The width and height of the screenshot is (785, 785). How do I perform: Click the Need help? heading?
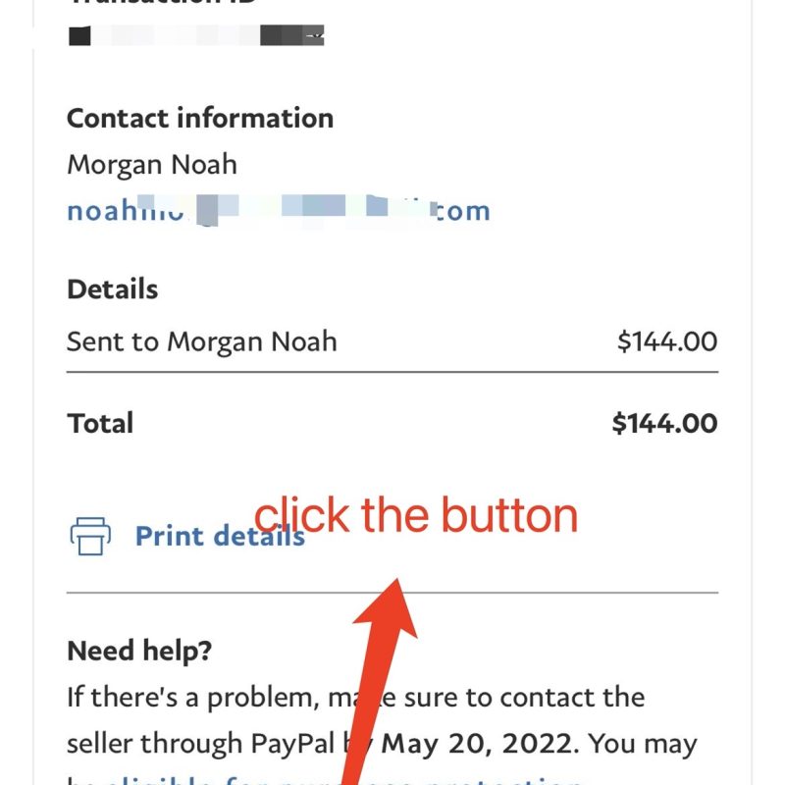click(139, 650)
